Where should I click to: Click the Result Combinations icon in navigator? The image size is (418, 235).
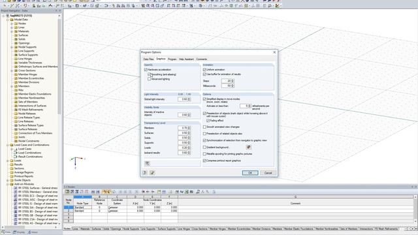click(x=16, y=157)
